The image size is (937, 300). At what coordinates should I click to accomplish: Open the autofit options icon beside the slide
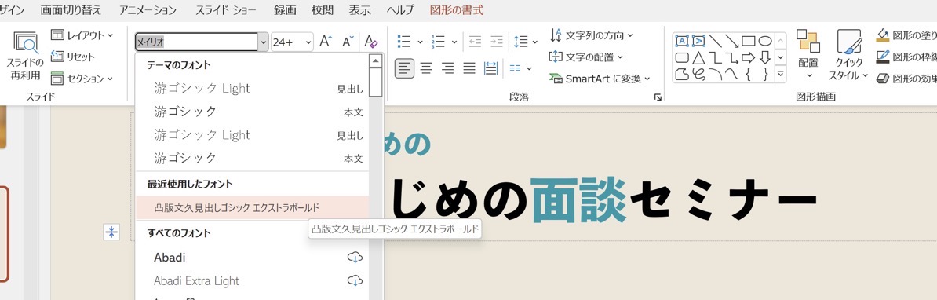pyautogui.click(x=111, y=232)
